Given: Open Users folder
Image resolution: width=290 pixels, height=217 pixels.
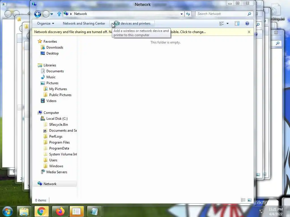Looking at the screenshot, I should pyautogui.click(x=53, y=160).
